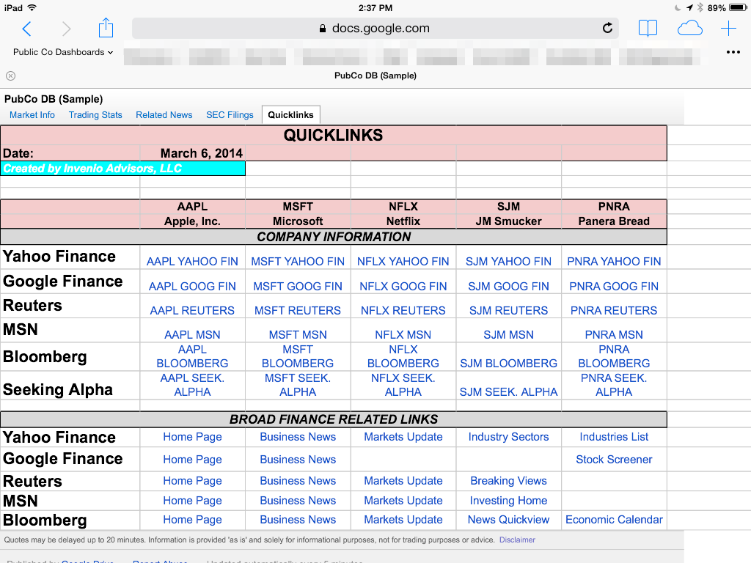Open NFLX REUTERS link
The height and width of the screenshot is (563, 751).
(x=403, y=311)
